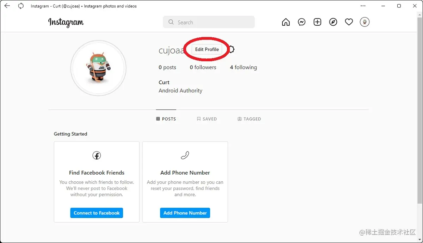
Task: Click the search magnifier icon
Action: coord(171,22)
